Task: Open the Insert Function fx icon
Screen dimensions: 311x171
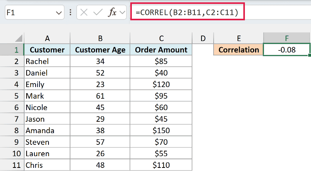Action: click(x=112, y=12)
